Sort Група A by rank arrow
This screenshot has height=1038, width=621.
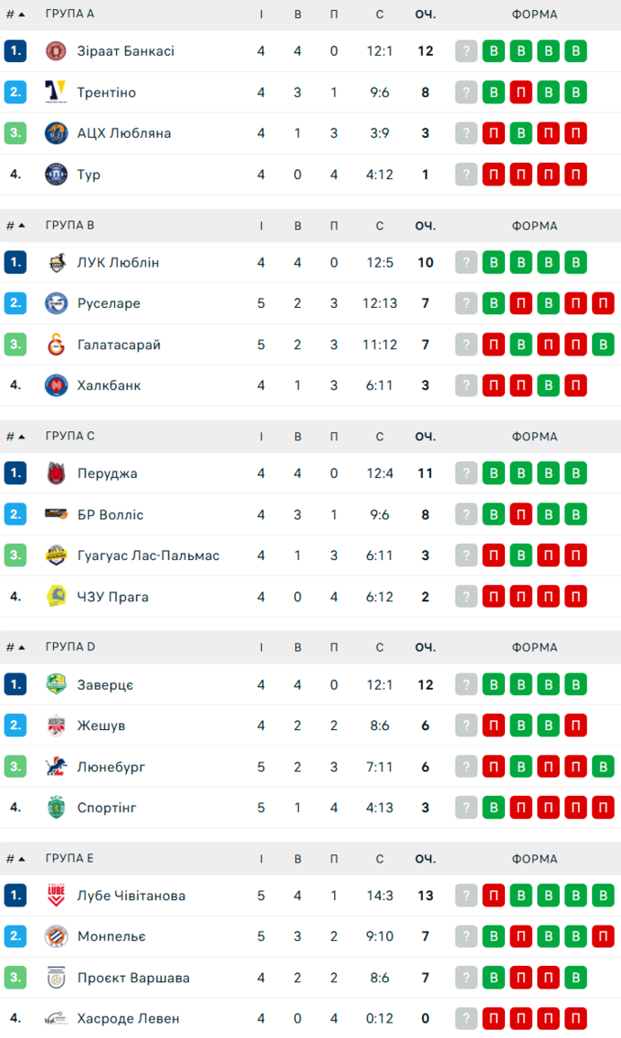click(x=22, y=15)
